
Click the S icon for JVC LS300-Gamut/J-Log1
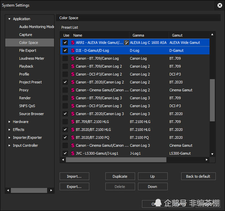(73, 153)
